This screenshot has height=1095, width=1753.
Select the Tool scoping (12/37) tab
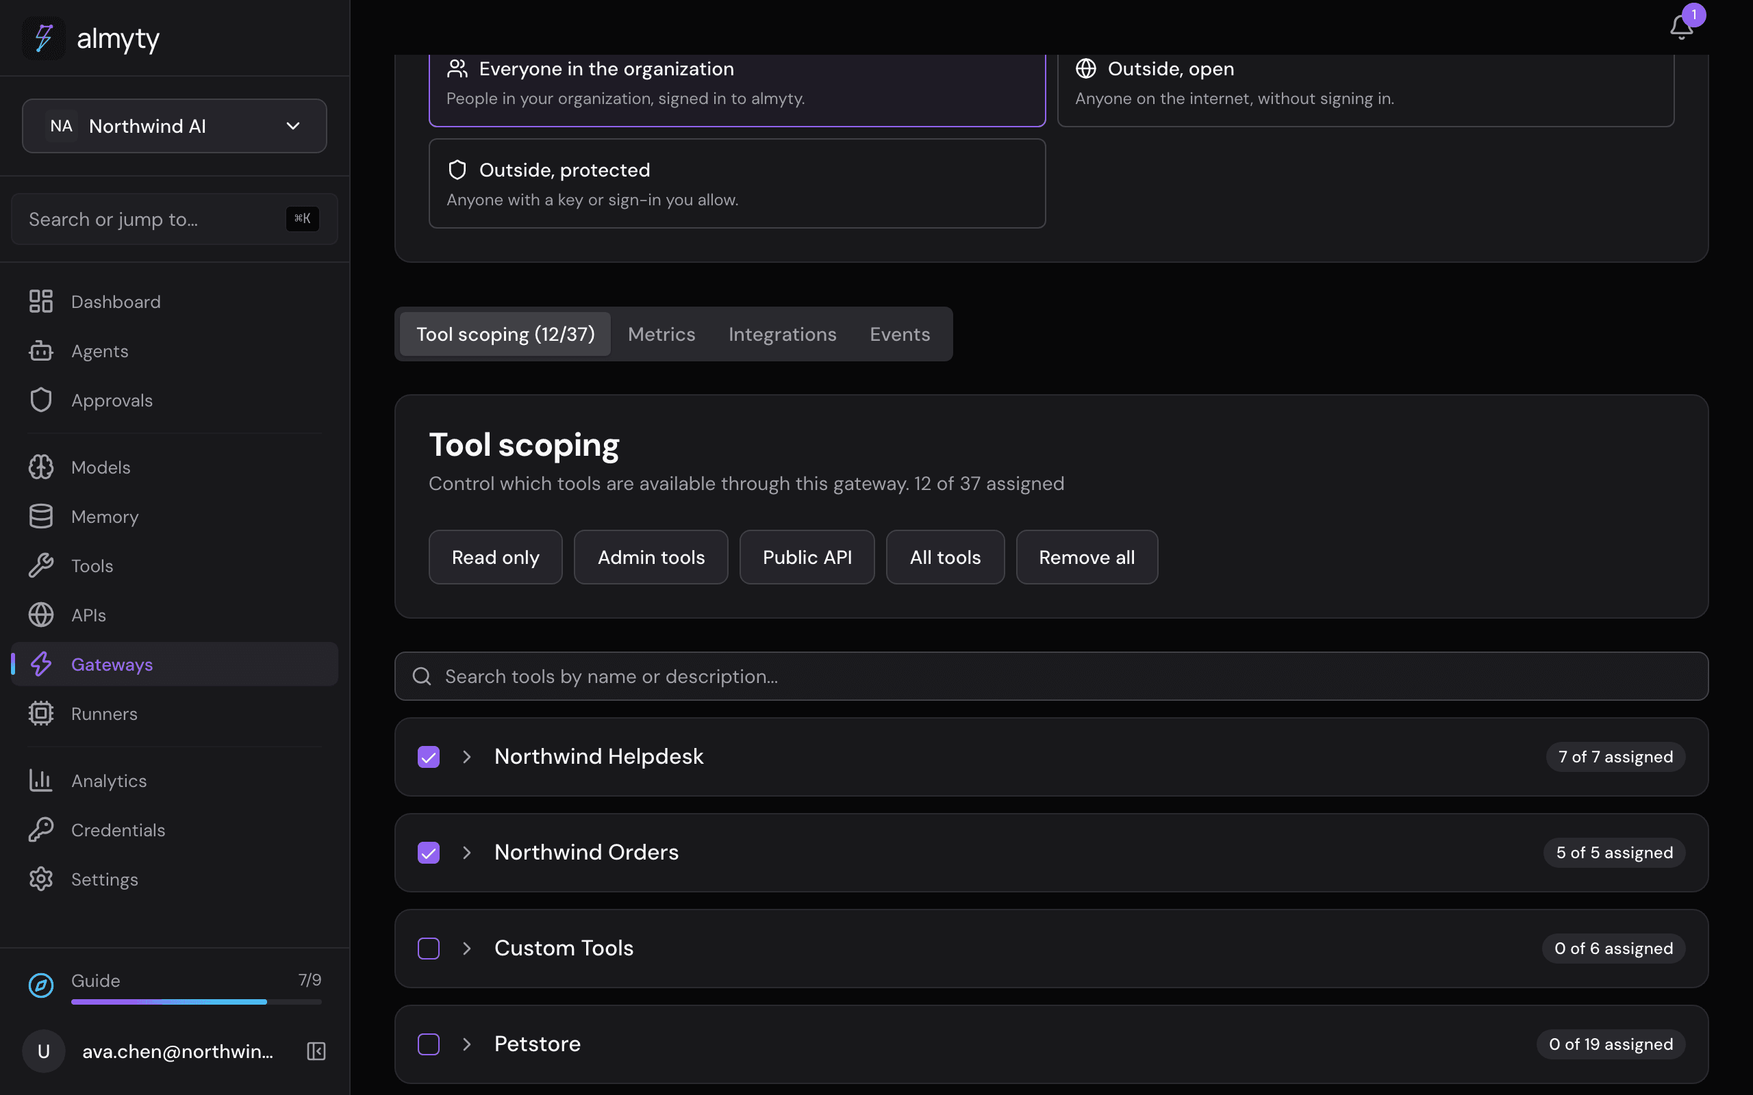pyautogui.click(x=505, y=334)
